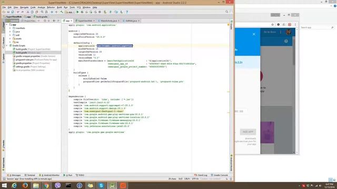337x189 pixels.
Task: Click the Stop toolbar icon
Action: (100, 12)
